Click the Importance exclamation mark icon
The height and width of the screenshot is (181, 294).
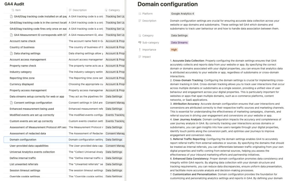tap(140, 50)
